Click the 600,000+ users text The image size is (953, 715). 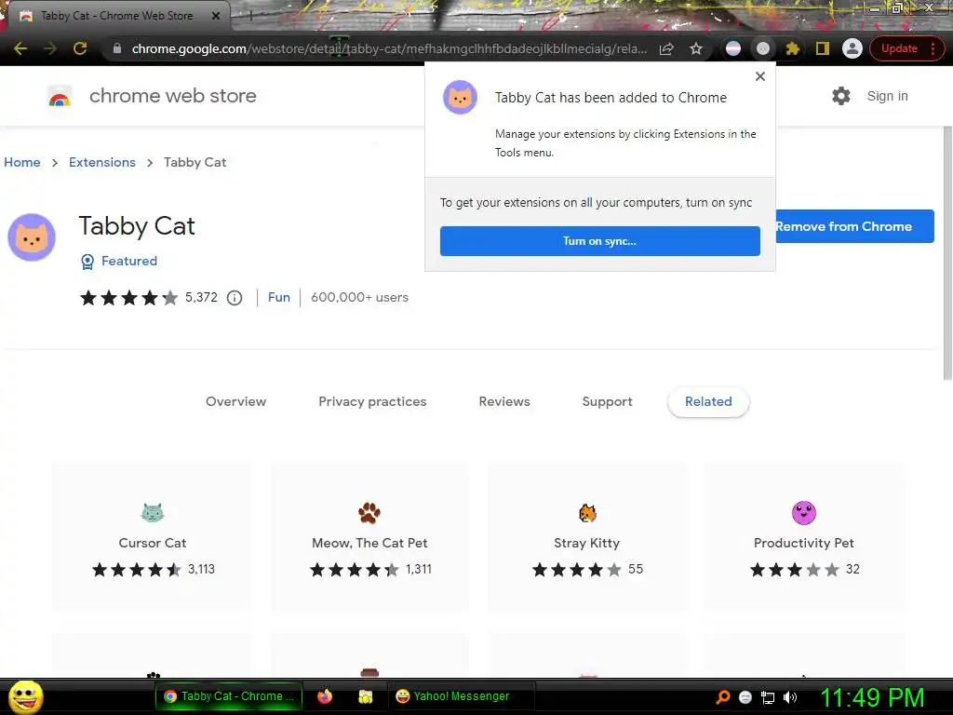(x=360, y=297)
